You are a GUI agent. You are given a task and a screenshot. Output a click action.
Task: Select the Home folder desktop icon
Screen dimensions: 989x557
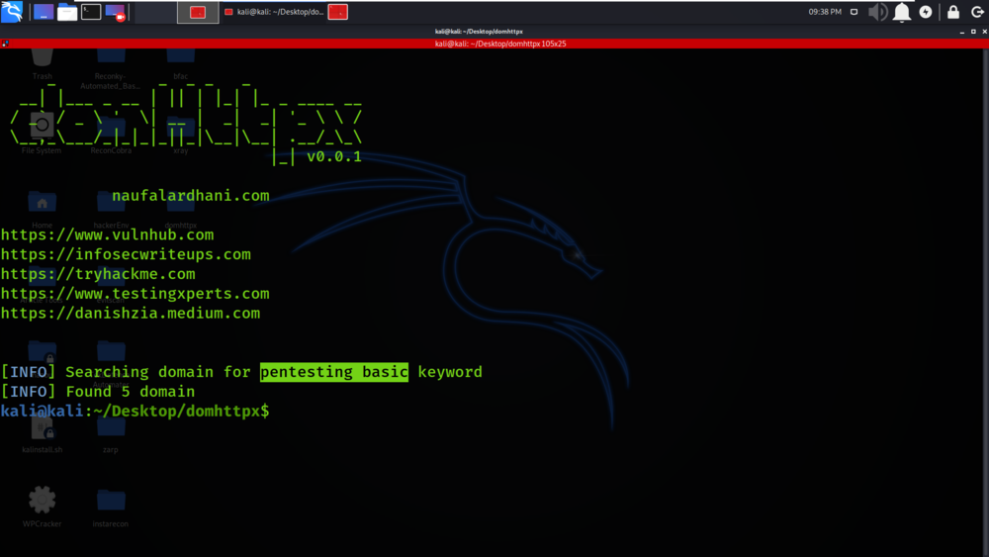tap(43, 210)
